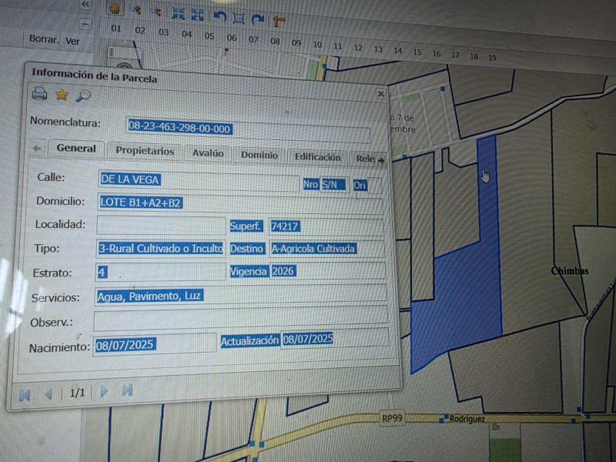This screenshot has height=462, width=616.
Task: Open the Propietarios tab
Action: coord(144,151)
